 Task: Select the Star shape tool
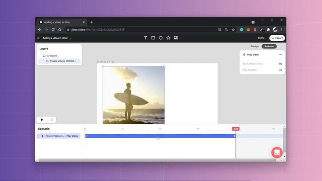(169, 38)
